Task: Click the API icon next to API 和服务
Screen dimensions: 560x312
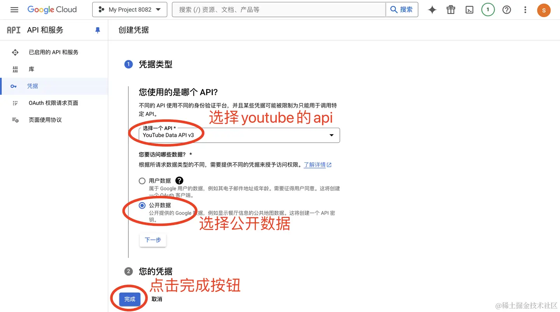Action: point(14,30)
